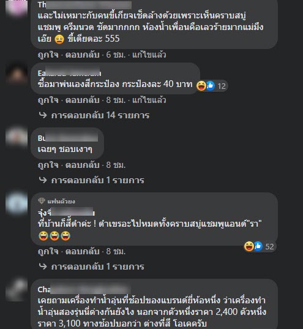Click the reply arrow icon beside 14 replies
The height and width of the screenshot is (329, 303).
pyautogui.click(x=43, y=115)
